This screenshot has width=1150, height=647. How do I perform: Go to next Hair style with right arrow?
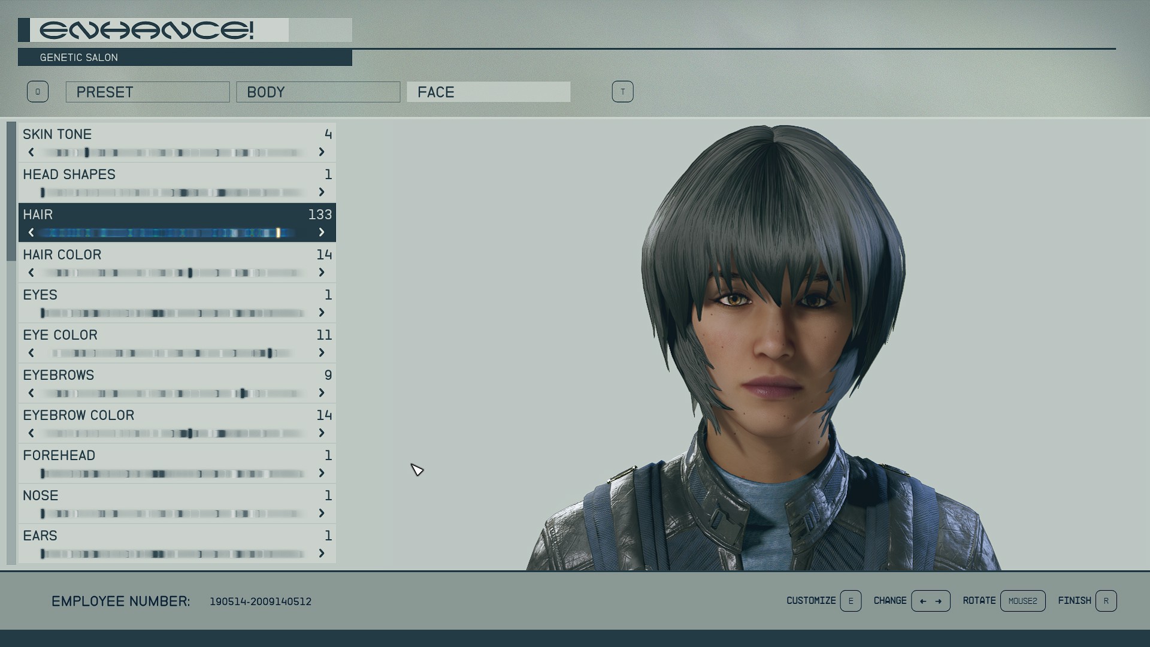(x=322, y=232)
